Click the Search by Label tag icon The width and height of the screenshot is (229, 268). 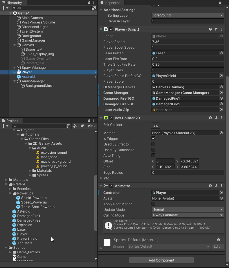point(82,126)
